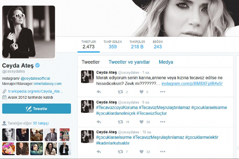Open the tr.wikipedia.org profile link
The height and width of the screenshot is (159, 239).
[35, 91]
